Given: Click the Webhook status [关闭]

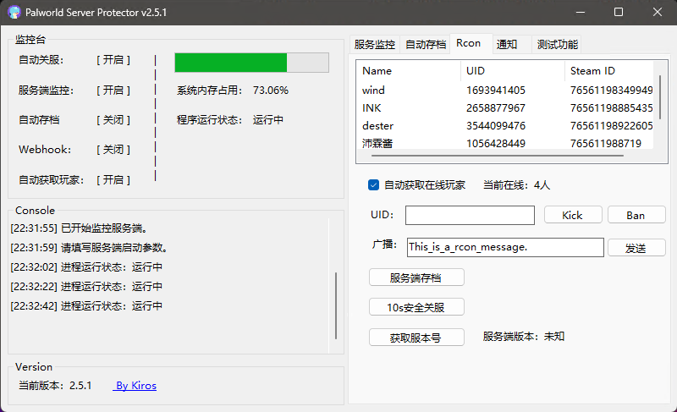Looking at the screenshot, I should tap(113, 150).
